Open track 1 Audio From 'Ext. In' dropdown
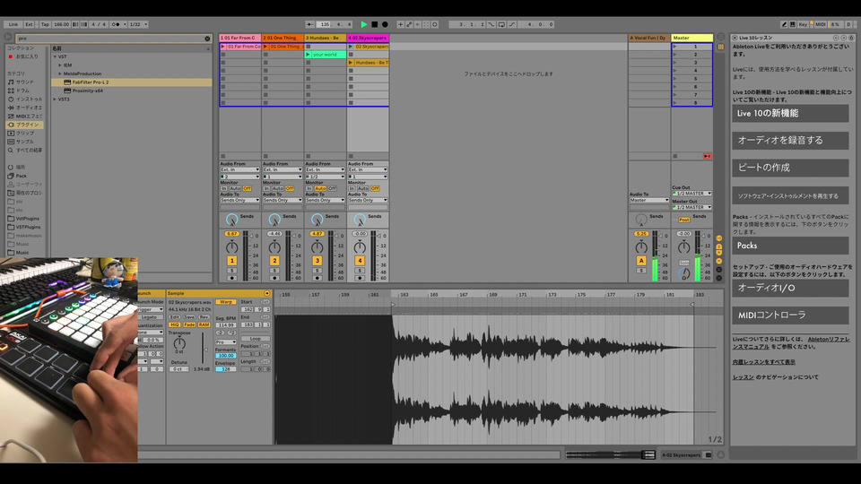 [x=240, y=169]
